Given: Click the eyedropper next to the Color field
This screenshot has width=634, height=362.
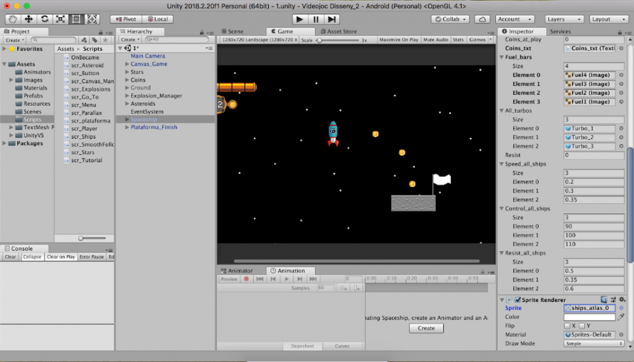Looking at the screenshot, I should click(x=621, y=317).
